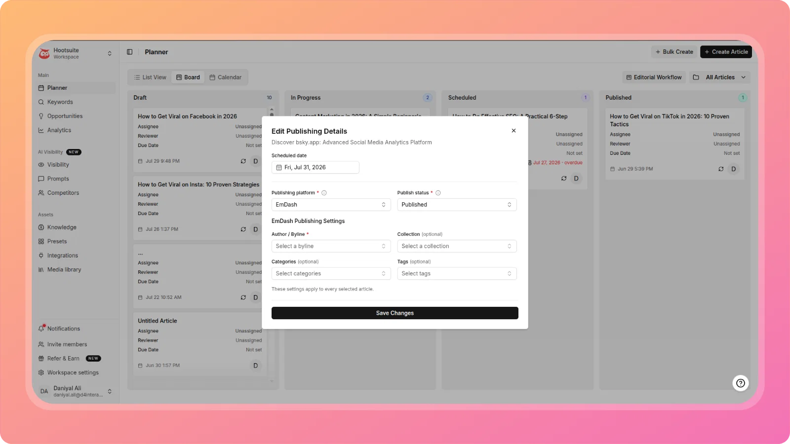Click the D avatar on Untitled Article card
Image resolution: width=790 pixels, height=444 pixels.
[256, 366]
